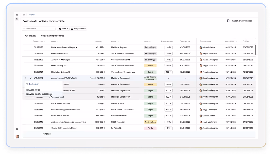Collapse the ACBC1882 accord cadre row chevron
272x156 pixels.
pos(31,78)
